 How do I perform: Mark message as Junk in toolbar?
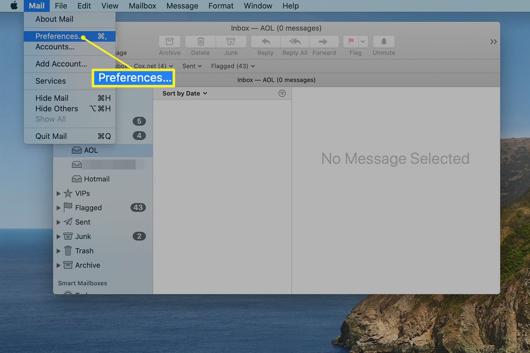tap(231, 42)
